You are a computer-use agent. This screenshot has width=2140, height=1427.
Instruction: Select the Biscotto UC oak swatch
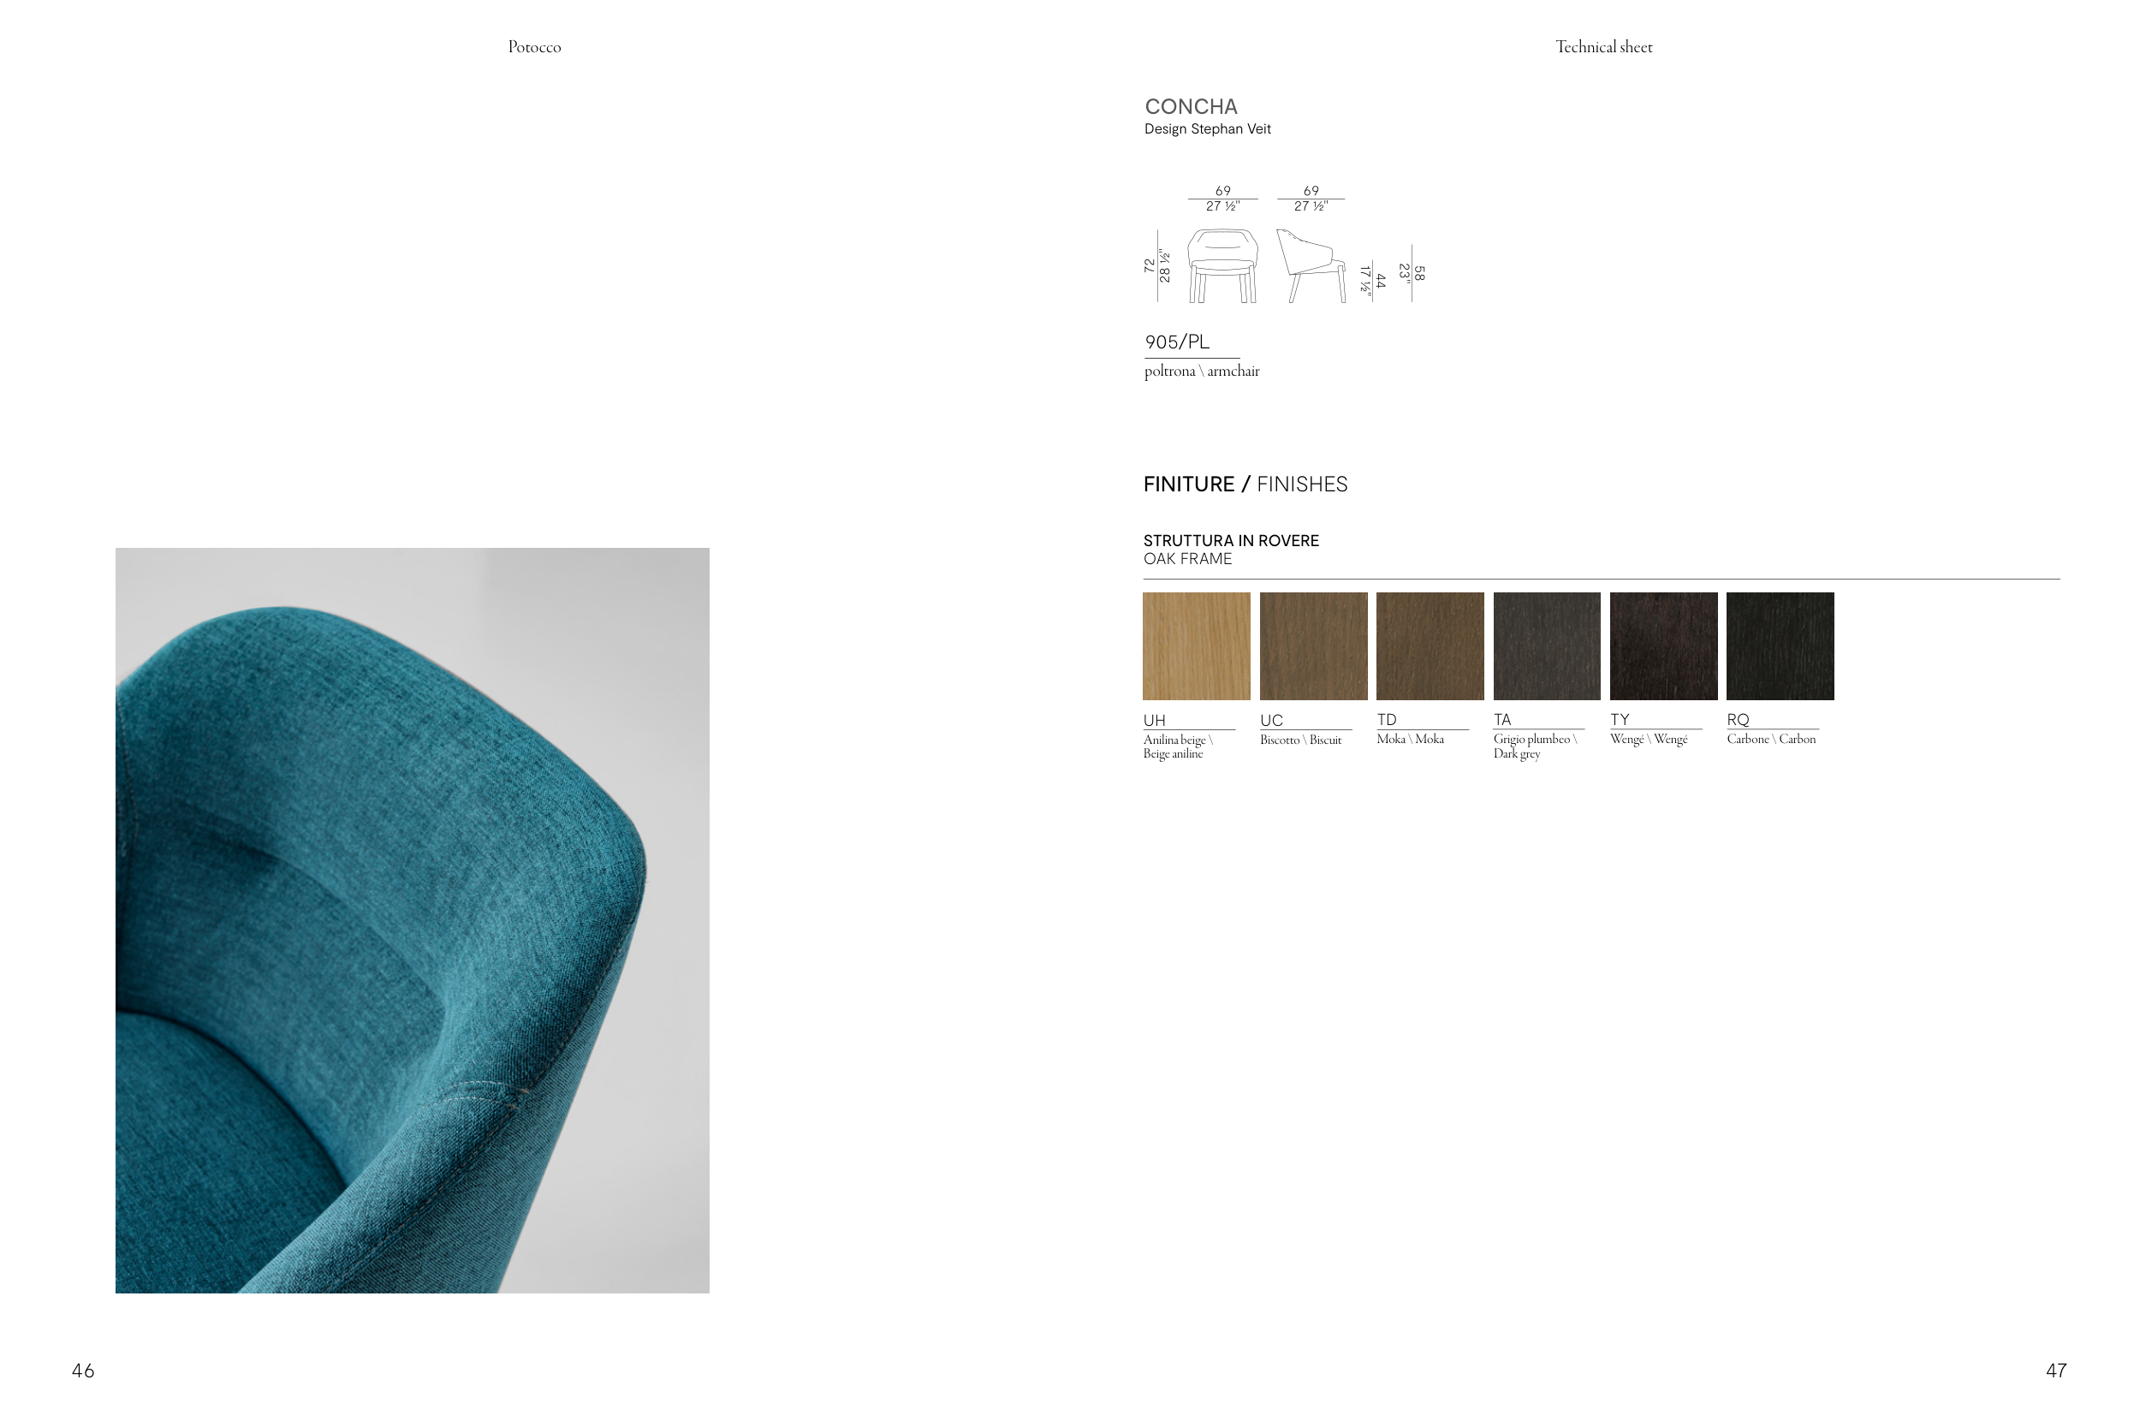pos(1313,646)
